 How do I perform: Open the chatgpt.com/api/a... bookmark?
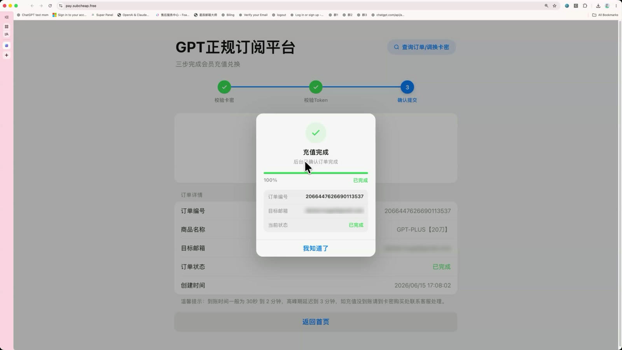[x=388, y=15]
